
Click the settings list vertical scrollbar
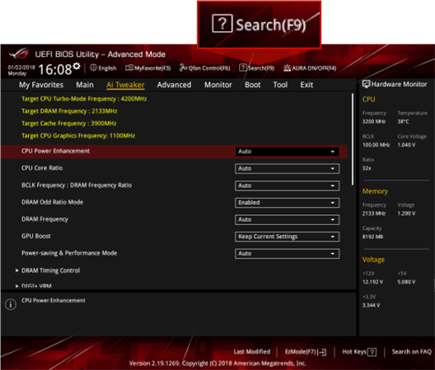pos(353,139)
